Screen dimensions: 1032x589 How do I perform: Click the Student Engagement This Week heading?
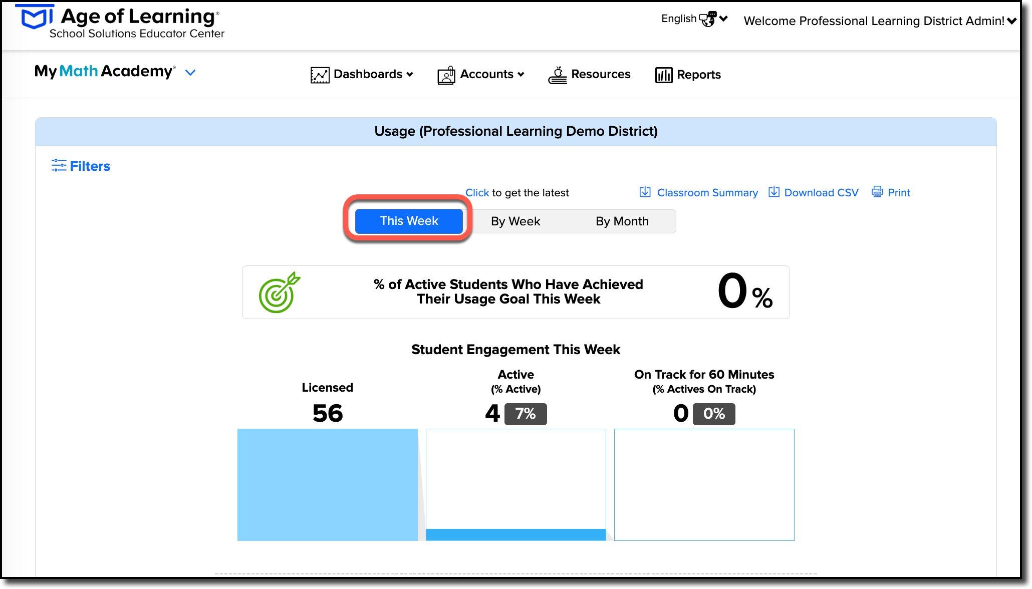[x=516, y=350]
